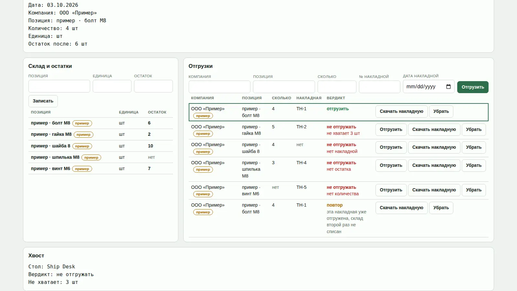Viewport: 517px width, 291px height.
Task: Ship the гайка М8 ТН-2 row
Action: (391, 130)
